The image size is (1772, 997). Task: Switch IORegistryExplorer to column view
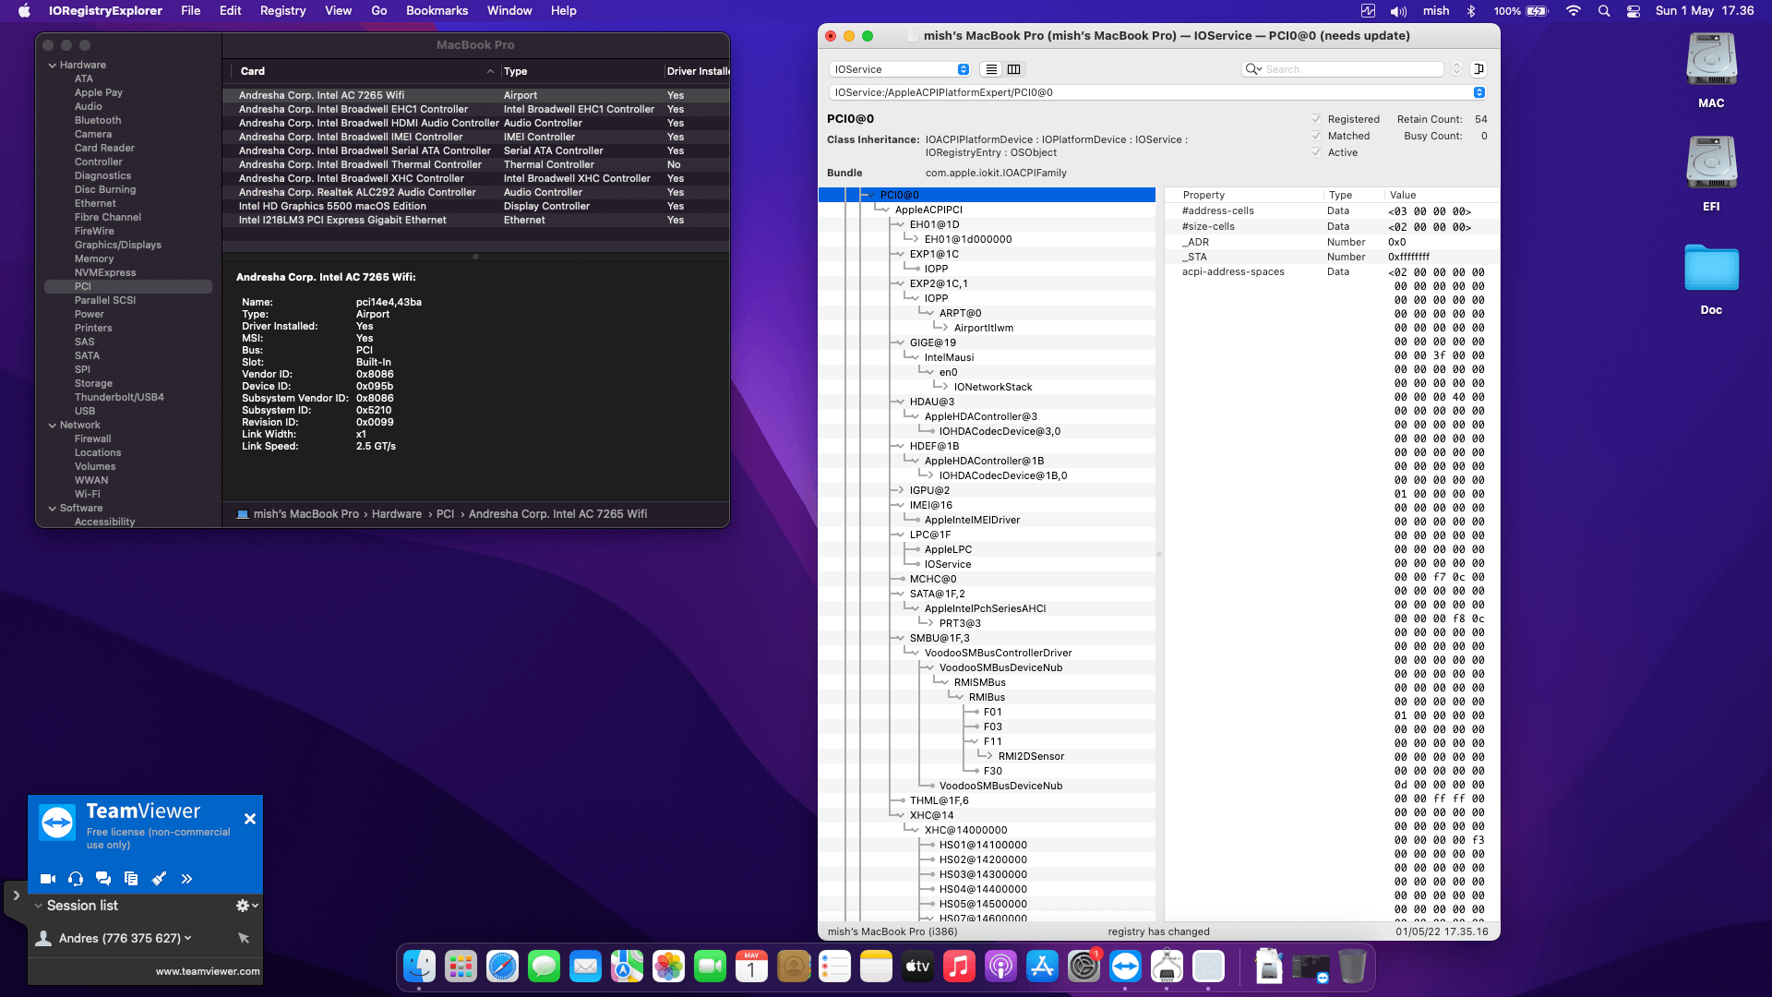[1014, 69]
